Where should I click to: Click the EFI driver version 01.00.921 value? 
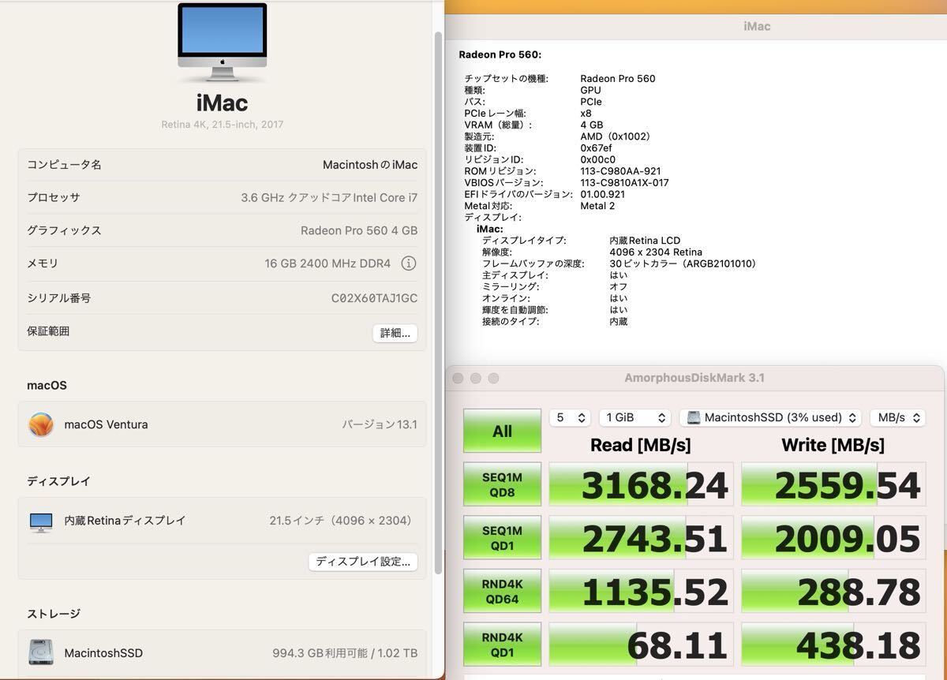click(x=602, y=194)
